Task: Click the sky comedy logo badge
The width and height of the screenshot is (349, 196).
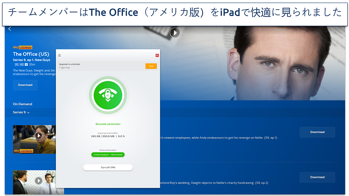Action: (23, 47)
